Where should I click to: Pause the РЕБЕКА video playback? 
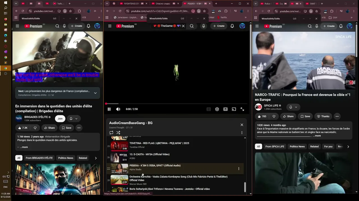click(x=109, y=109)
